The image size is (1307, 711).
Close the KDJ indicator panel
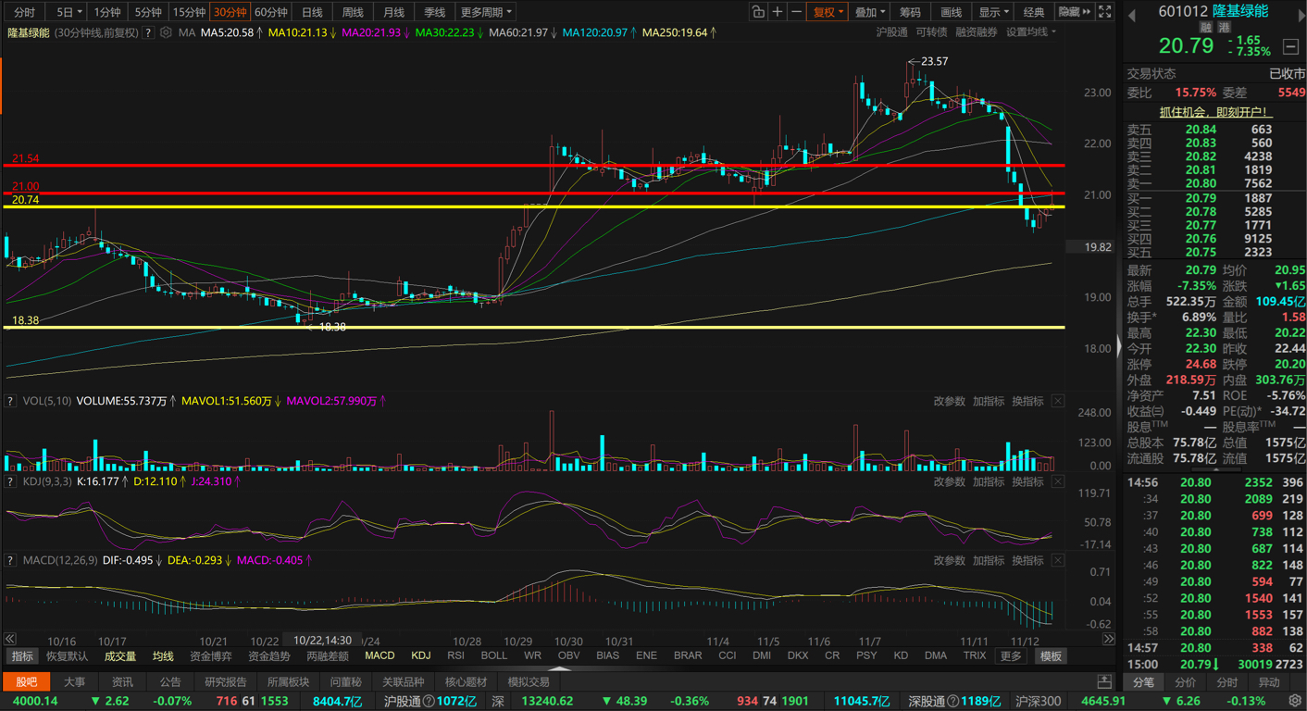(x=1058, y=481)
